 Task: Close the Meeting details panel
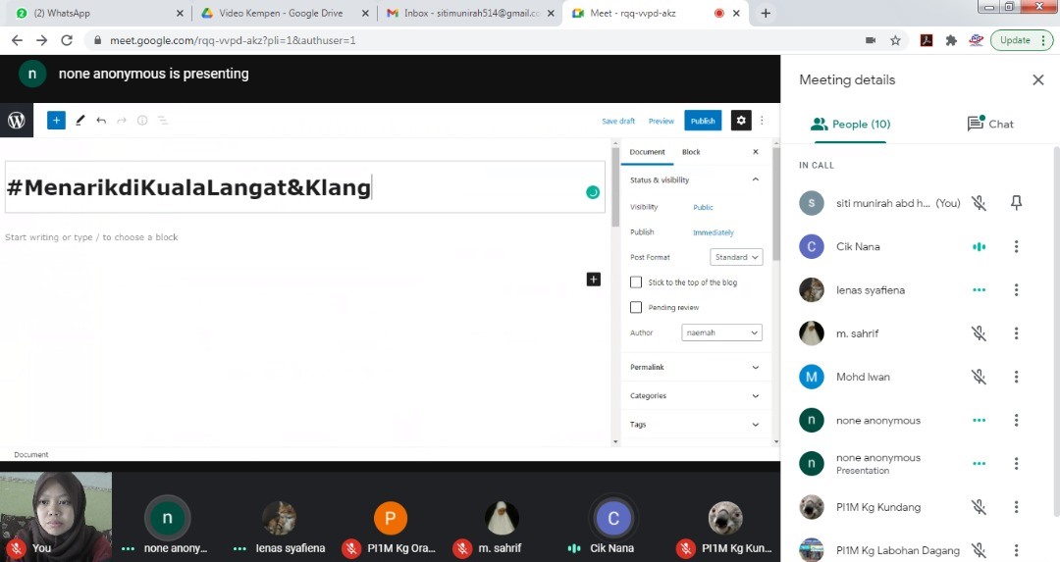1037,80
